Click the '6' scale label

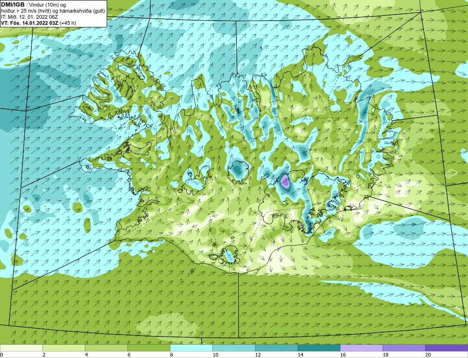click(x=129, y=355)
